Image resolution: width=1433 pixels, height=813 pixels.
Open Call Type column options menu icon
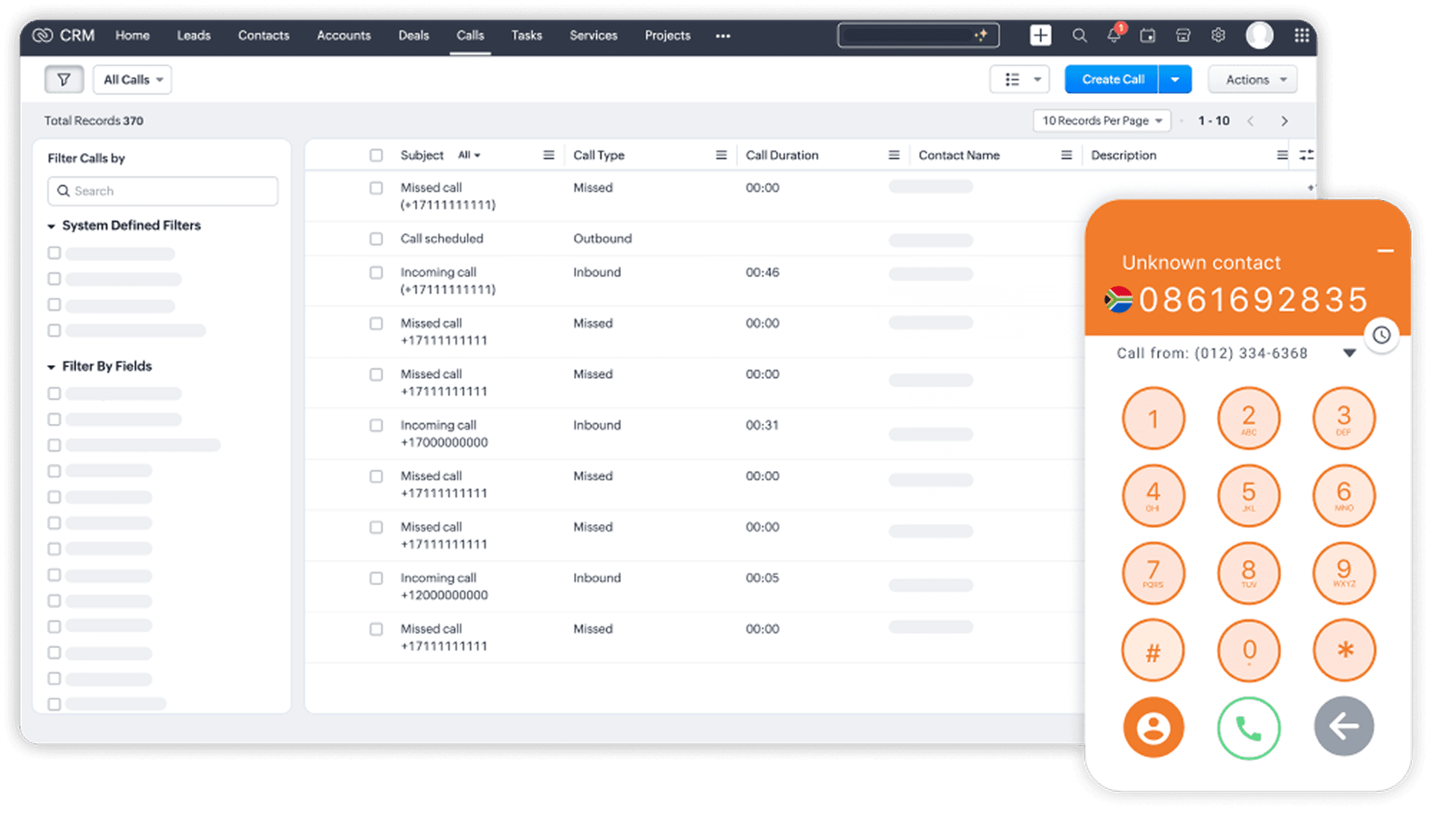pos(721,155)
